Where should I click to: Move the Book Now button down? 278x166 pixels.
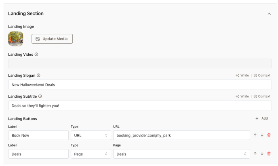[x=262, y=135]
